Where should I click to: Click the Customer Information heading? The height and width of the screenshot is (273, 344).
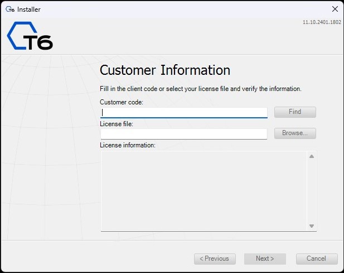[165, 70]
